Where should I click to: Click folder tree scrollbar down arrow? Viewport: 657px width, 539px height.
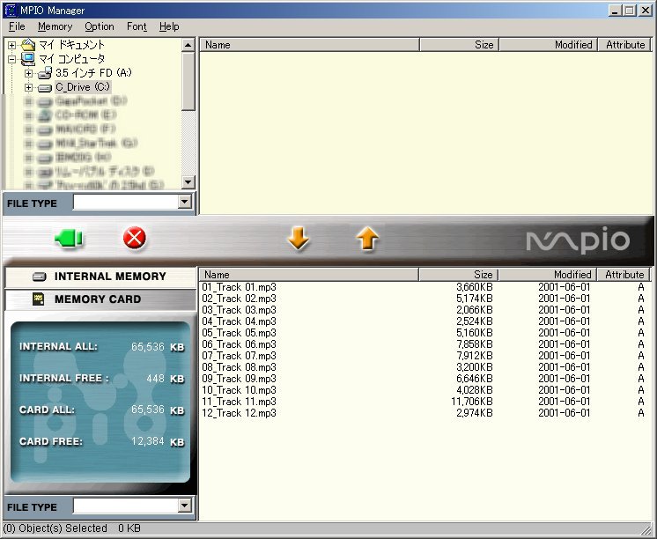[188, 182]
